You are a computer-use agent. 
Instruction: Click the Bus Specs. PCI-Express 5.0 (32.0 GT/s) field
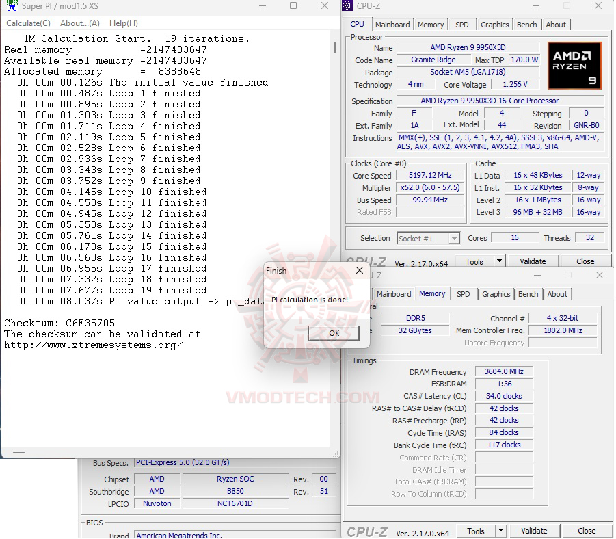pos(235,462)
